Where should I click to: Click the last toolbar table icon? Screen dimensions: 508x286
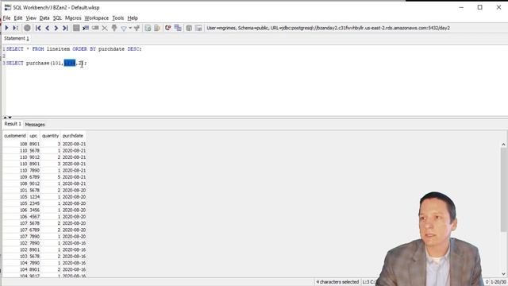pos(198,29)
